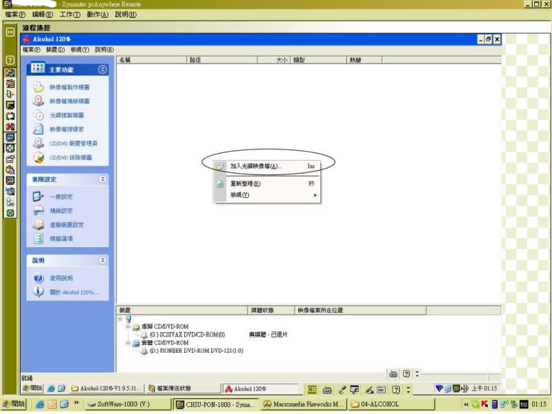Open SoftWare-100G (V:) taskbar window
This screenshot has width=552, height=414.
[x=128, y=404]
